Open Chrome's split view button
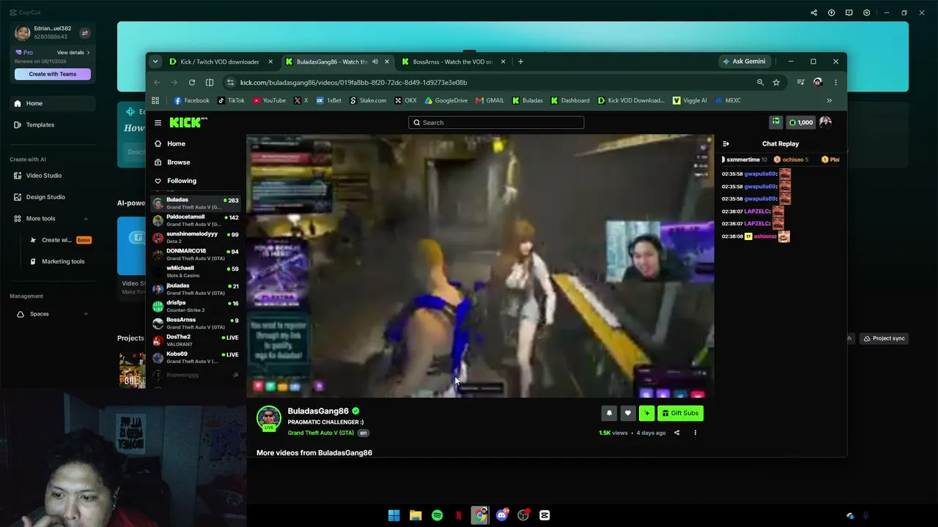 tap(210, 83)
